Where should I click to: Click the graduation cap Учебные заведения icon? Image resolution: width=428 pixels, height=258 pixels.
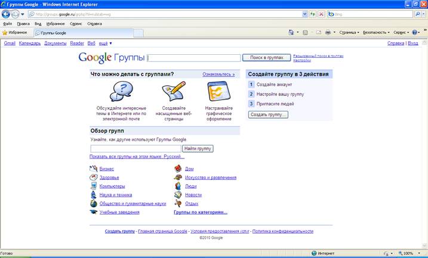(93, 212)
